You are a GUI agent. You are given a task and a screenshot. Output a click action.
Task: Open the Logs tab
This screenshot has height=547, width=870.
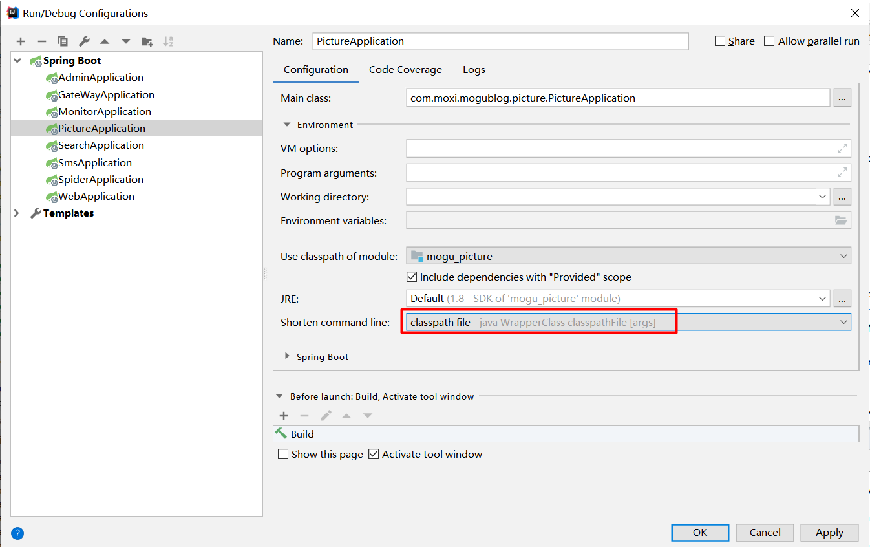(474, 70)
